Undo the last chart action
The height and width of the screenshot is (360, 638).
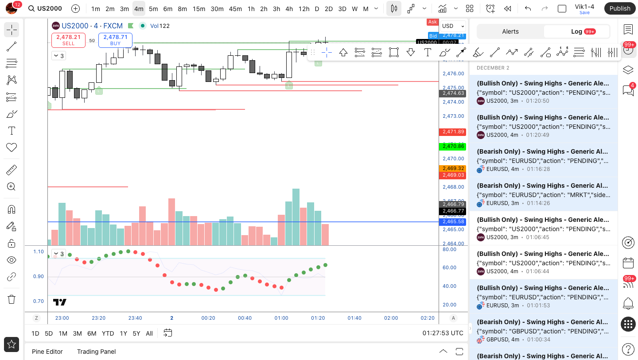click(x=528, y=8)
